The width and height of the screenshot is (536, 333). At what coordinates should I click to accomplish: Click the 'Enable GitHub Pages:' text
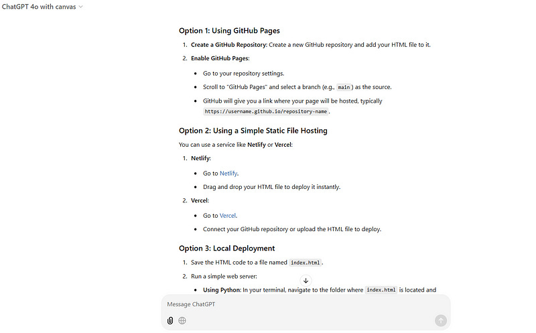(220, 58)
